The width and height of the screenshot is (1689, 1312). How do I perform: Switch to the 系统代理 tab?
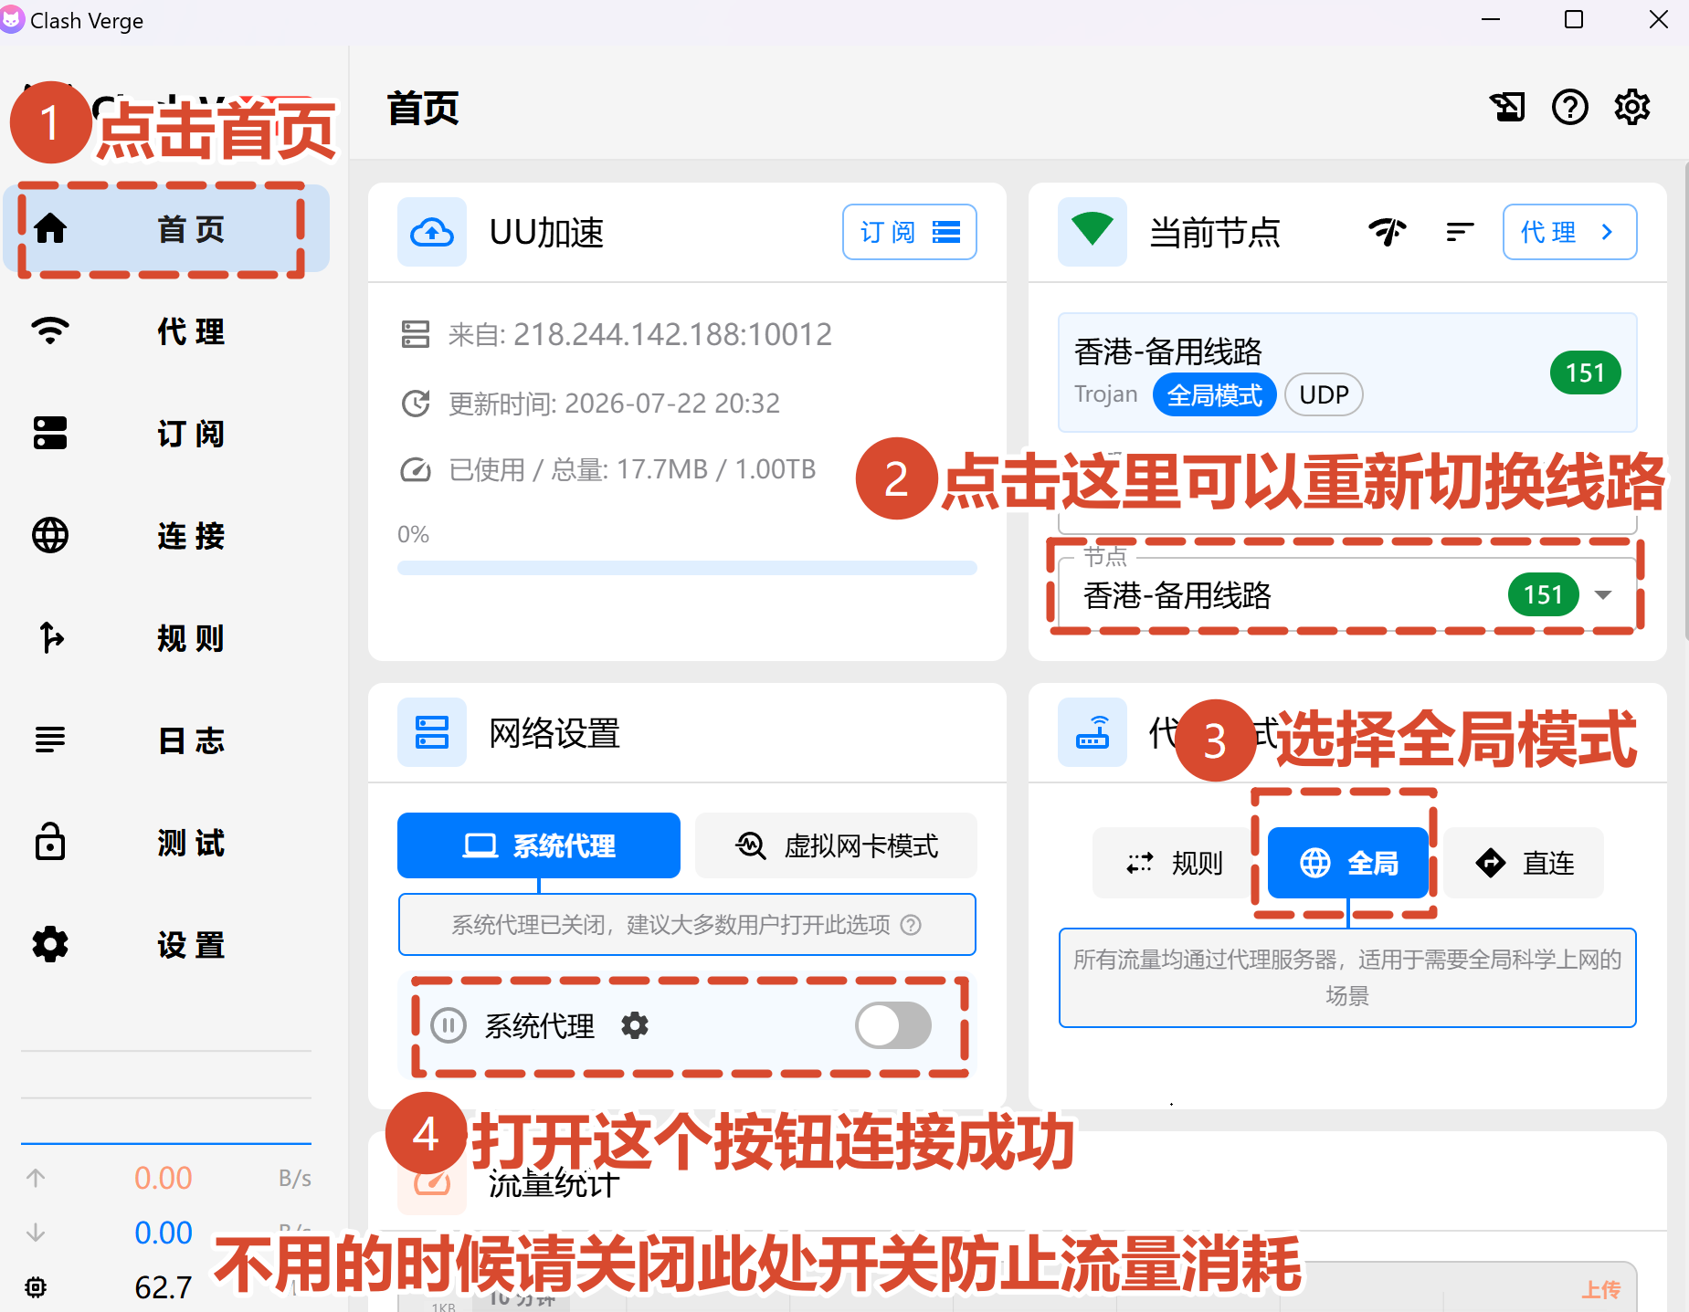[x=539, y=845]
